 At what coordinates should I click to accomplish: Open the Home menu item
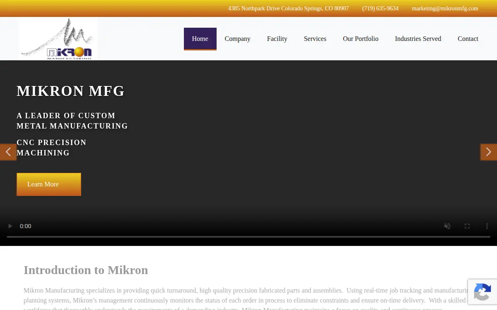[200, 39]
